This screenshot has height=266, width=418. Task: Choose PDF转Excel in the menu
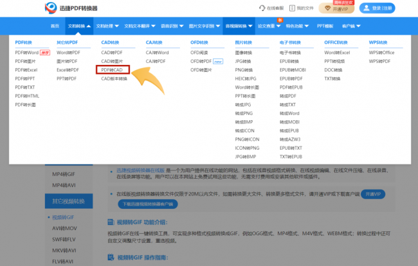point(26,70)
